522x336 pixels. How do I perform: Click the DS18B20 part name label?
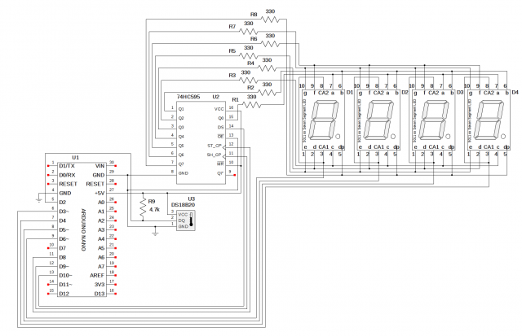[183, 205]
